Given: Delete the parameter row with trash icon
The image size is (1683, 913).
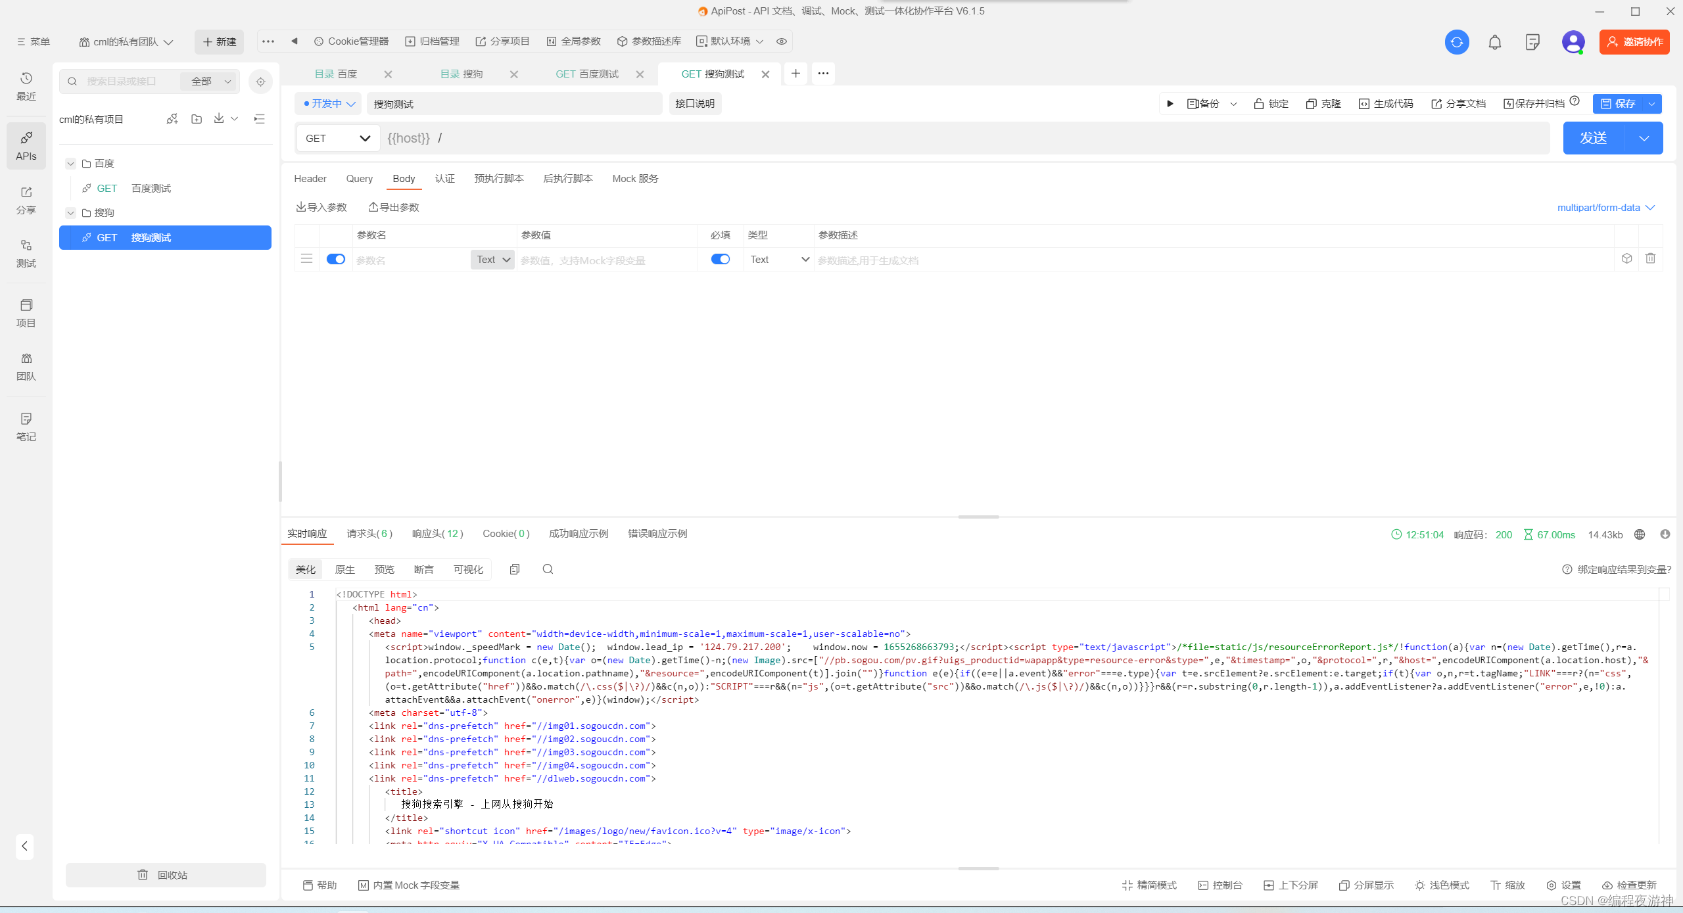Looking at the screenshot, I should [1650, 259].
